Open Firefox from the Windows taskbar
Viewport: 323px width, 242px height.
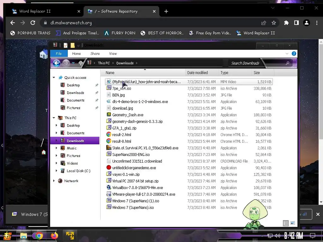click(54, 236)
